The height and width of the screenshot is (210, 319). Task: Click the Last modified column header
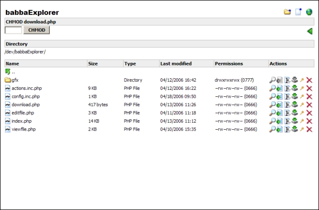(175, 64)
